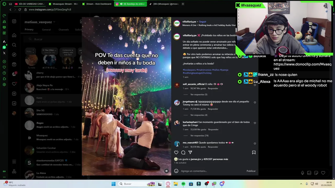Image resolution: width=335 pixels, height=188 pixels.
Task: Switch to DÍA DE VARIEDAD YouTube browser tab
Action: (30, 4)
